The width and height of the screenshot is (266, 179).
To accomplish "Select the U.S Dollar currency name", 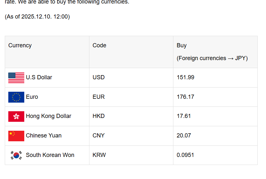I will coord(39,77).
